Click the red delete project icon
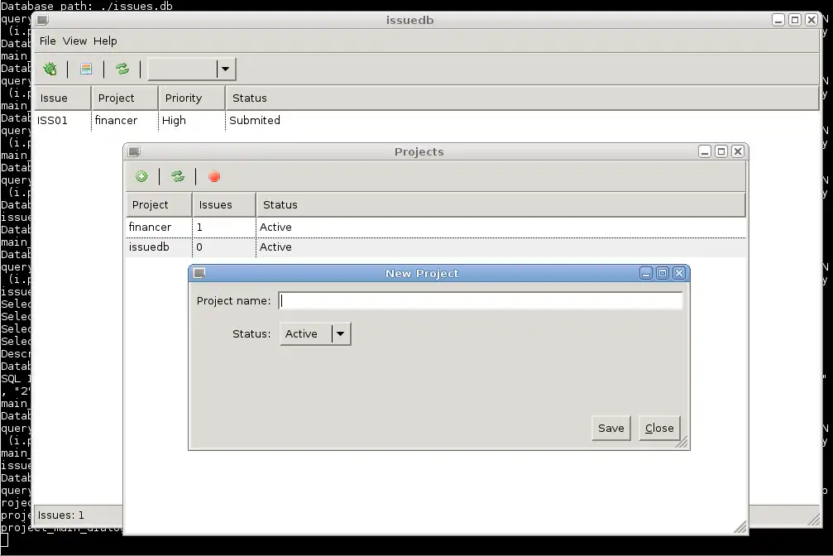Image resolution: width=833 pixels, height=556 pixels. click(214, 176)
